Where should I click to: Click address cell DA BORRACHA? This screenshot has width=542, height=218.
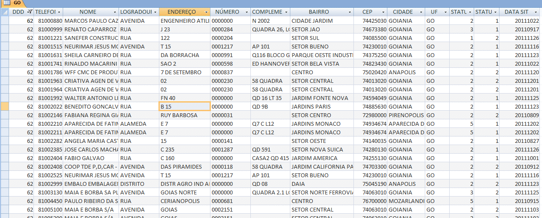pyautogui.click(x=185, y=55)
